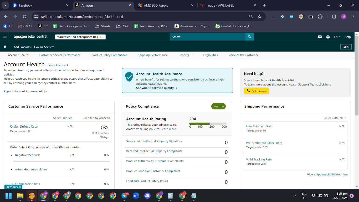Open the EN language dropdown
This screenshot has width=359, height=202.
(x=337, y=37)
